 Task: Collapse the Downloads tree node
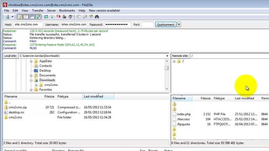pos(31,80)
